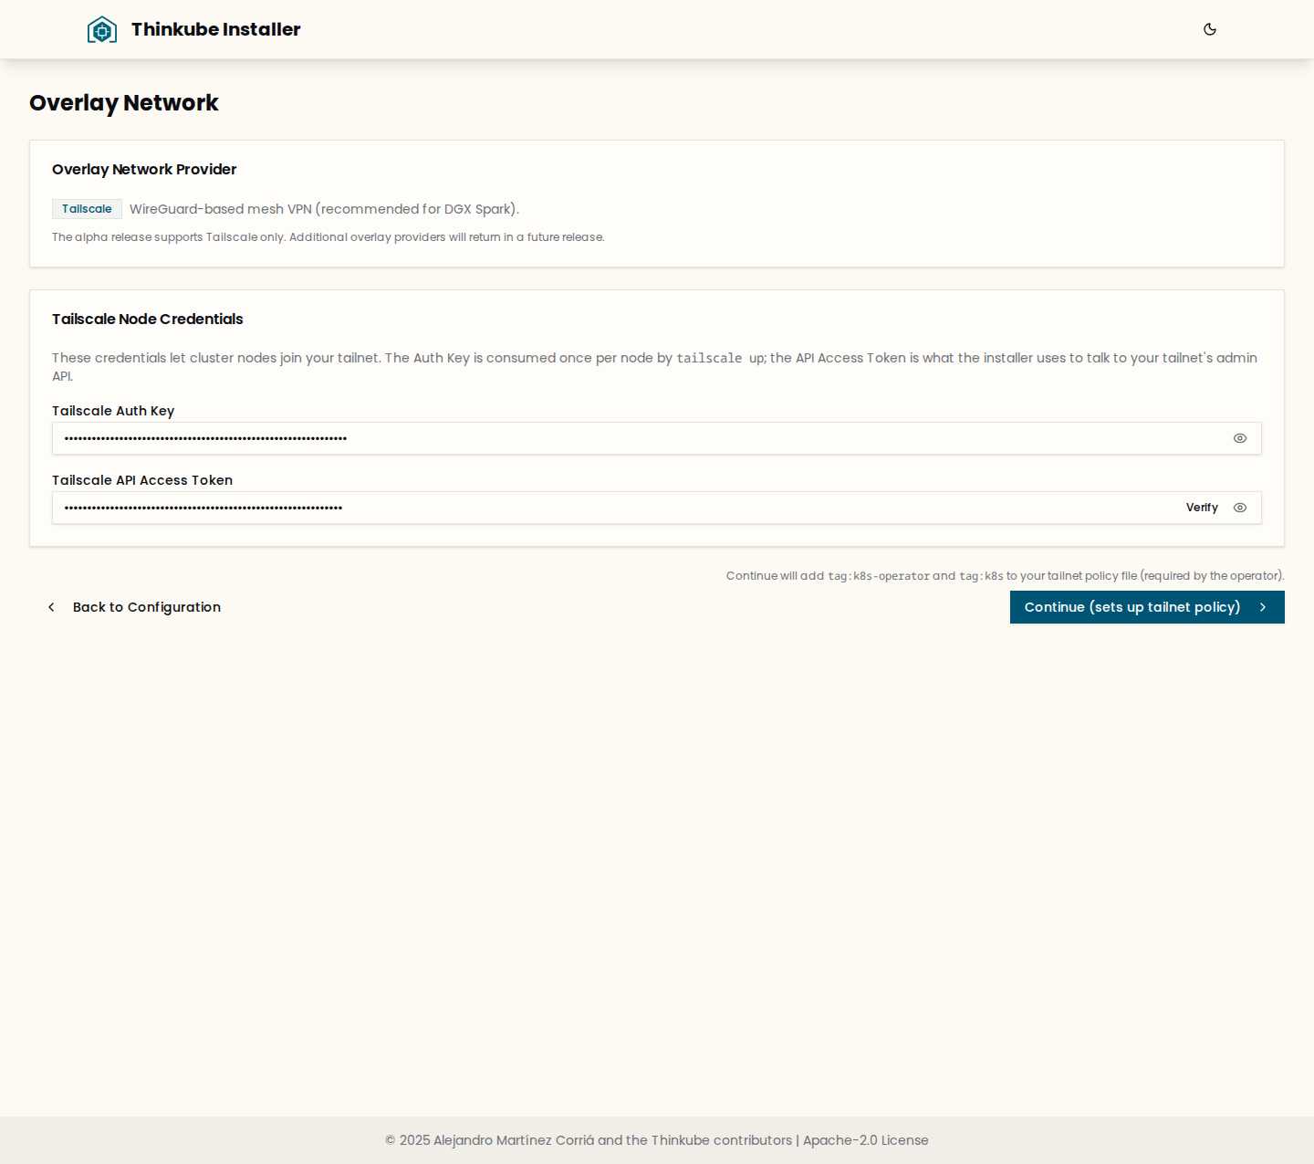1314x1164 pixels.
Task: Click the Thinkube hexagon logo icon
Action: pos(102,29)
